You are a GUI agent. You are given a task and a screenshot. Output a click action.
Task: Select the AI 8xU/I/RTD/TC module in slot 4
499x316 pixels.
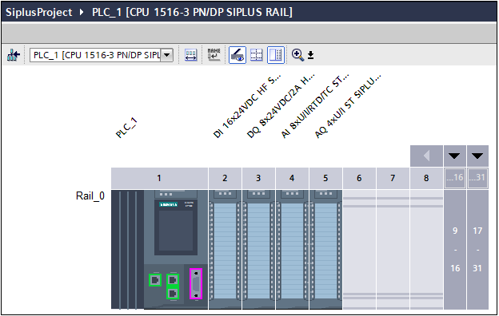pyautogui.click(x=292, y=249)
